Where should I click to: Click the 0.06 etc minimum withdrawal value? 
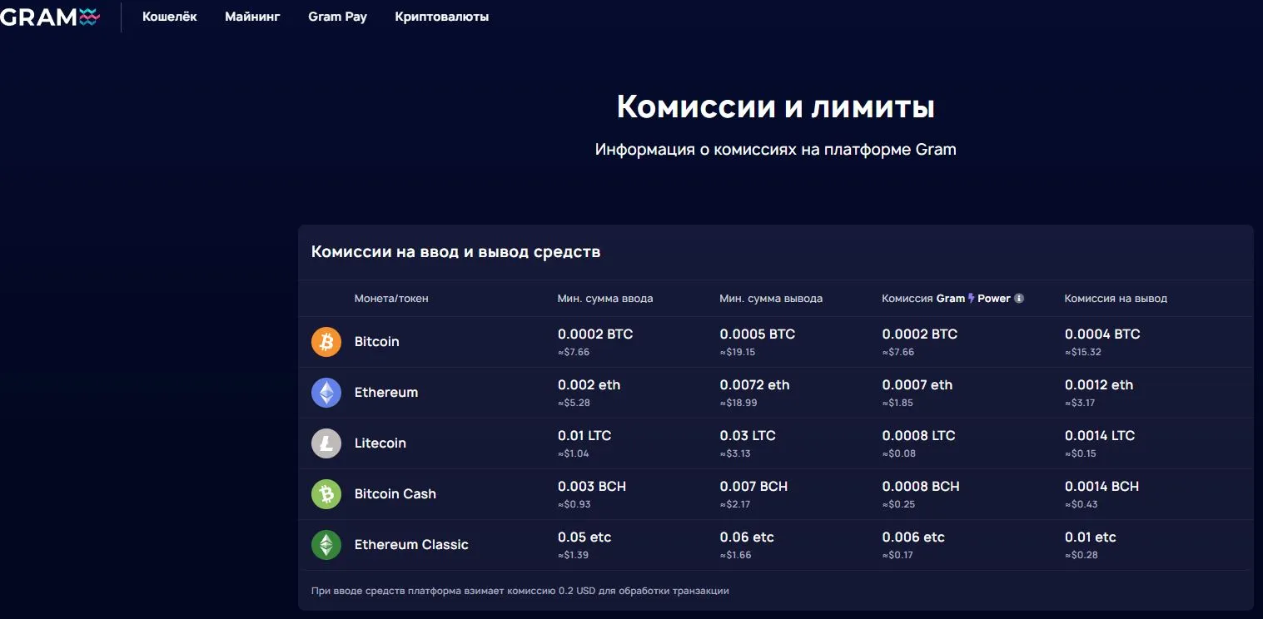[x=747, y=537]
